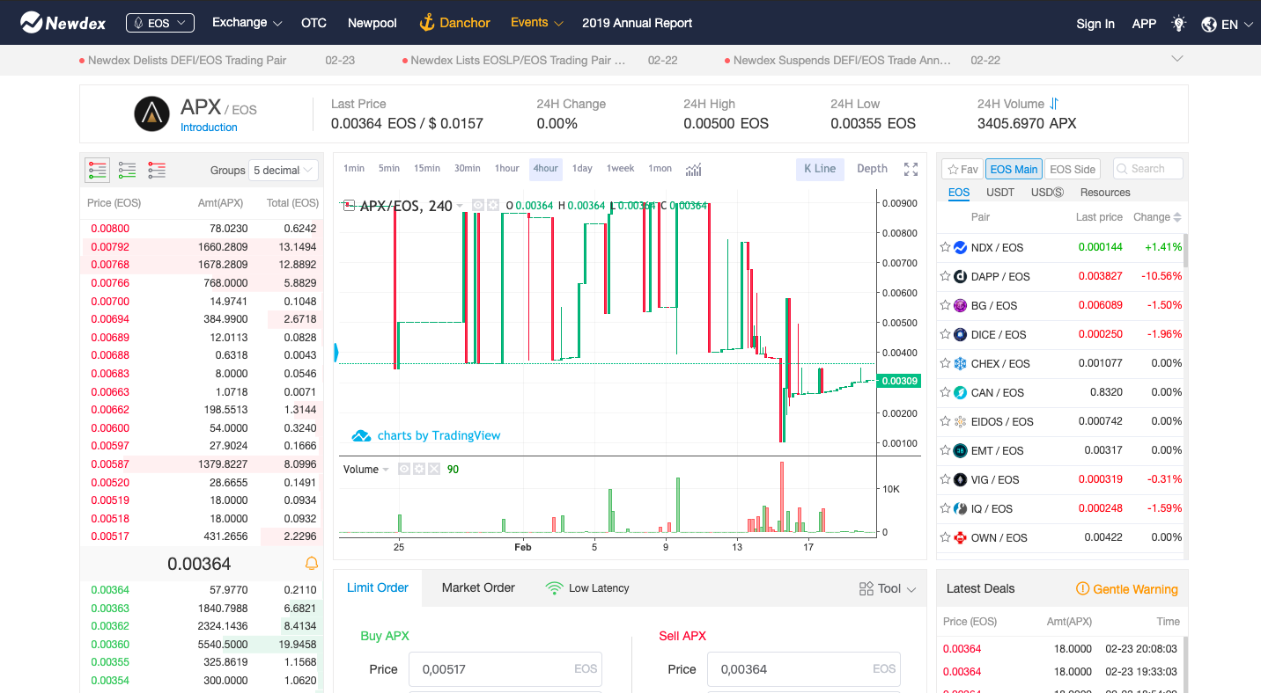1261x693 pixels.
Task: Click the Buy APX Price field
Action: (505, 669)
